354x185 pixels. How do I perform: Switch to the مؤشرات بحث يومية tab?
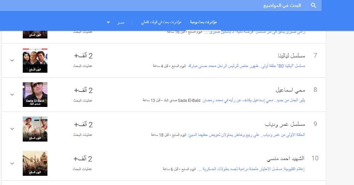coord(204,22)
